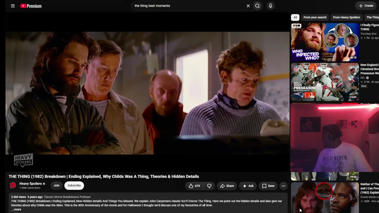Expand the description with "...more"
The height and width of the screenshot is (213, 379).
[x=16, y=209]
